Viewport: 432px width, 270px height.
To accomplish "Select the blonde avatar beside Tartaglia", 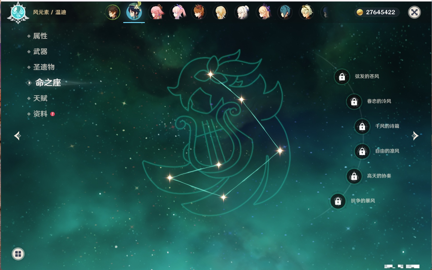I will click(x=220, y=12).
